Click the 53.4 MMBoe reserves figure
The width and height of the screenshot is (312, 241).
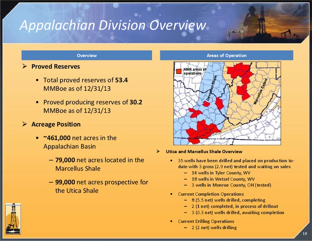(121, 80)
